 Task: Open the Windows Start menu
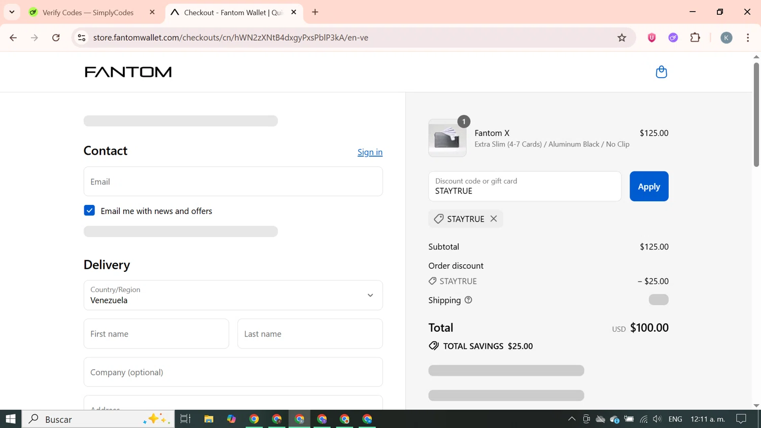[11, 419]
